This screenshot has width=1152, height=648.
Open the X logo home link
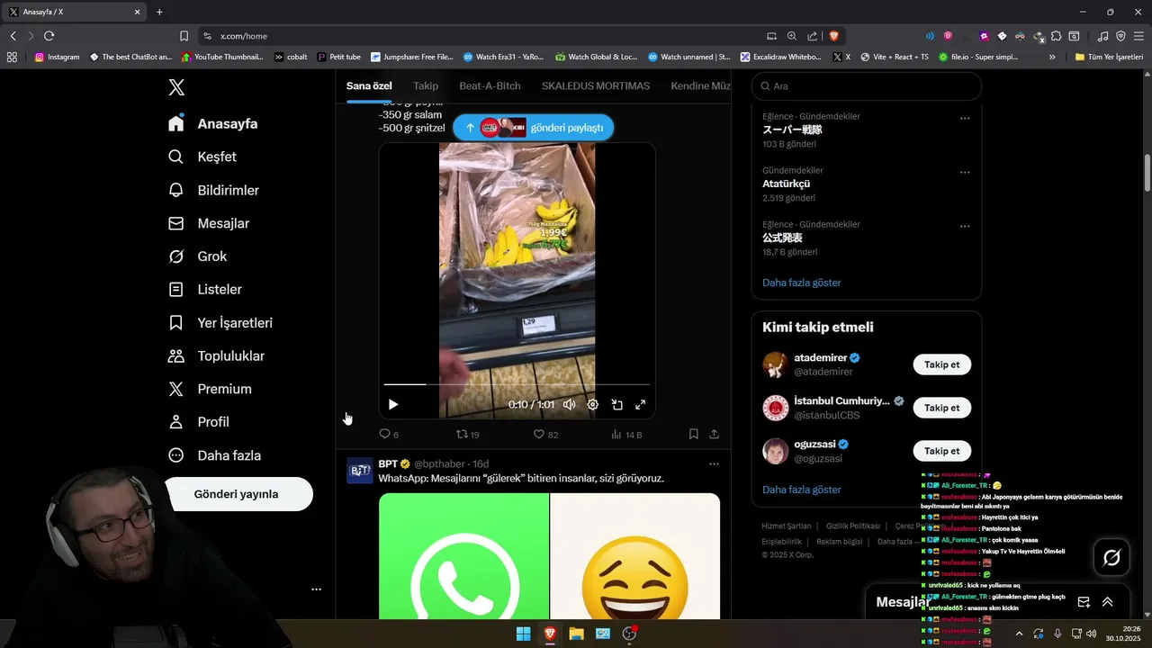click(x=176, y=87)
